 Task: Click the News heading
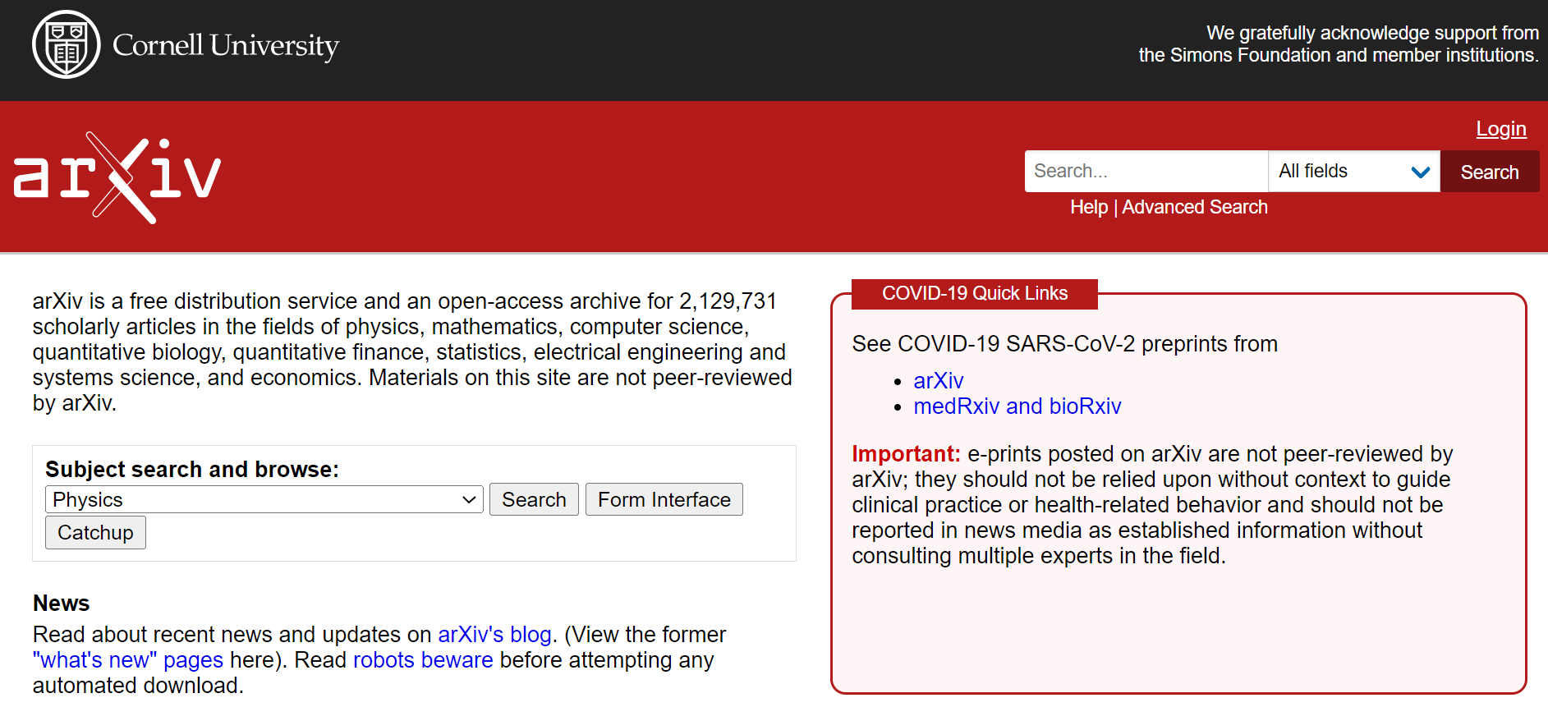62,604
